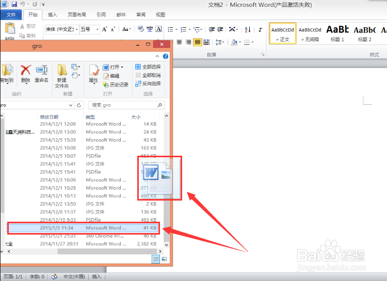Expand the numbering library dropdown arrow
The height and width of the screenshot is (281, 387).
[189, 29]
